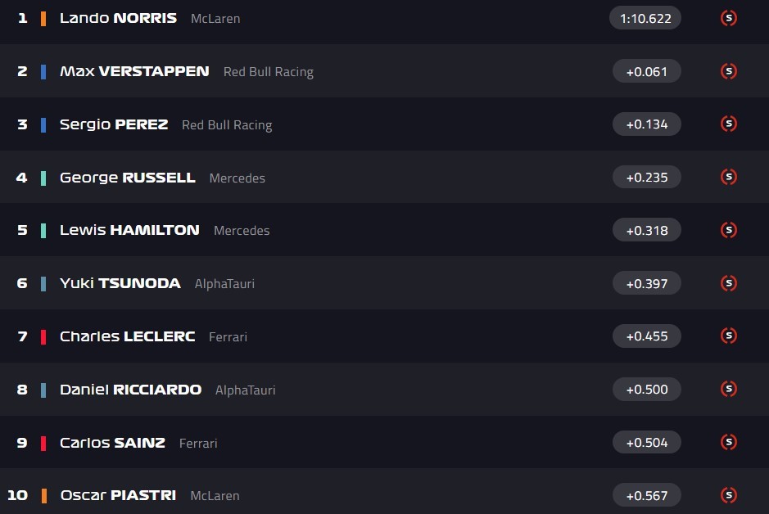Click the tyre icon in Tsunoda's row
The height and width of the screenshot is (514, 769).
click(728, 283)
